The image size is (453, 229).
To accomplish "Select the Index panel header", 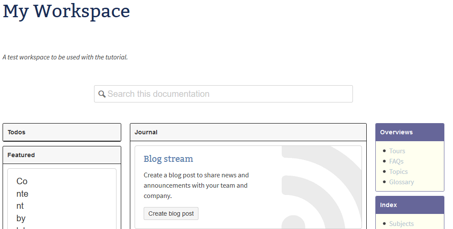I will click(x=409, y=205).
